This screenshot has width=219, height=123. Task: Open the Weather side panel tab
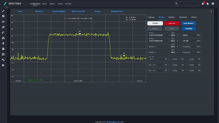172,17
